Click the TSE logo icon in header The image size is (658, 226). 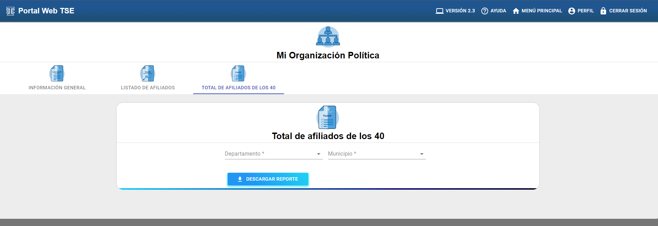click(10, 11)
